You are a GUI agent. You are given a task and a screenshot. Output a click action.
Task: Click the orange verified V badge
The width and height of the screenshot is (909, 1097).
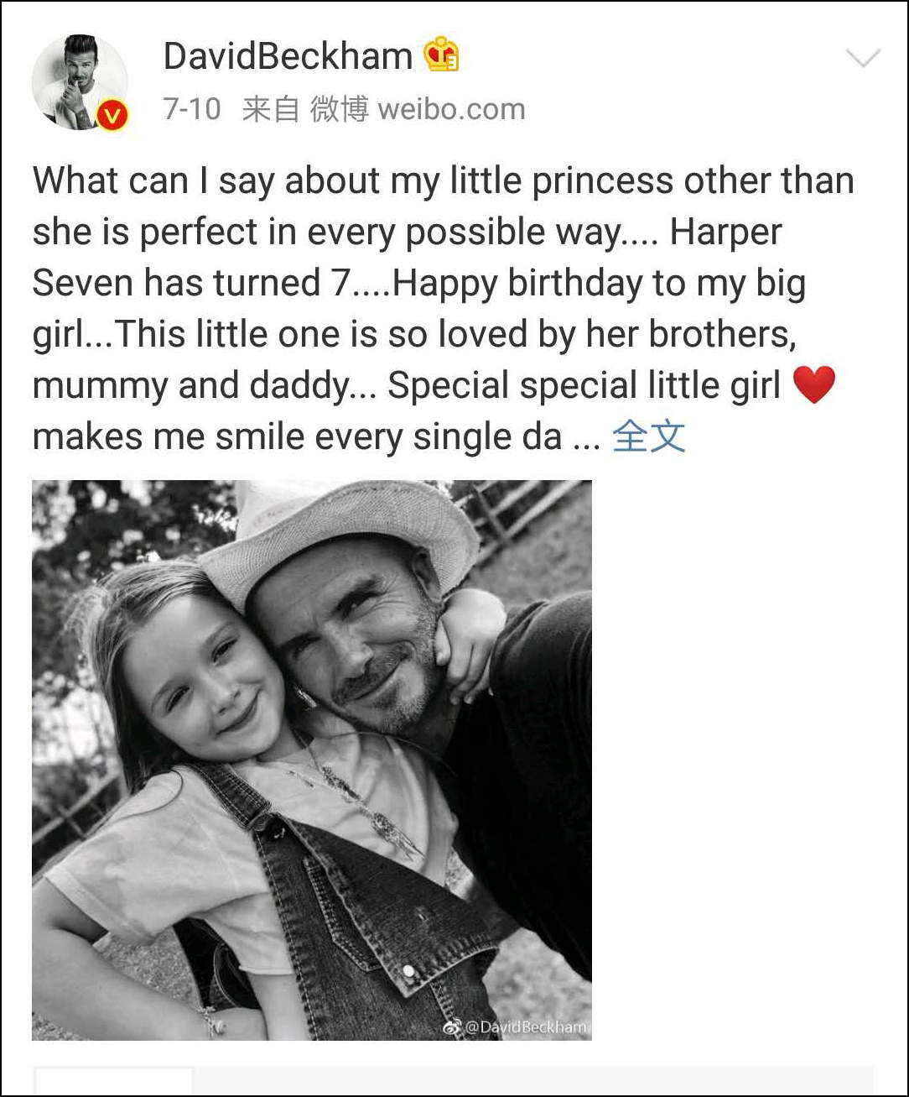click(x=112, y=115)
